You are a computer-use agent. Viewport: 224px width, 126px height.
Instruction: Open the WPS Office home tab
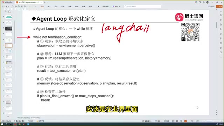7,2
